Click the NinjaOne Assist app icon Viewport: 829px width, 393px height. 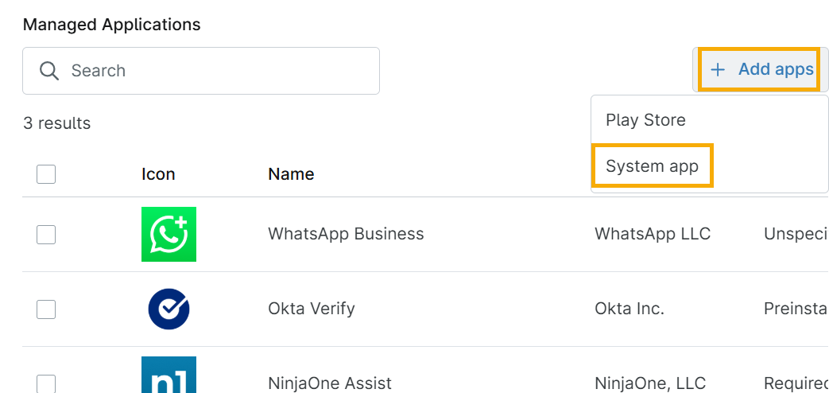169,376
